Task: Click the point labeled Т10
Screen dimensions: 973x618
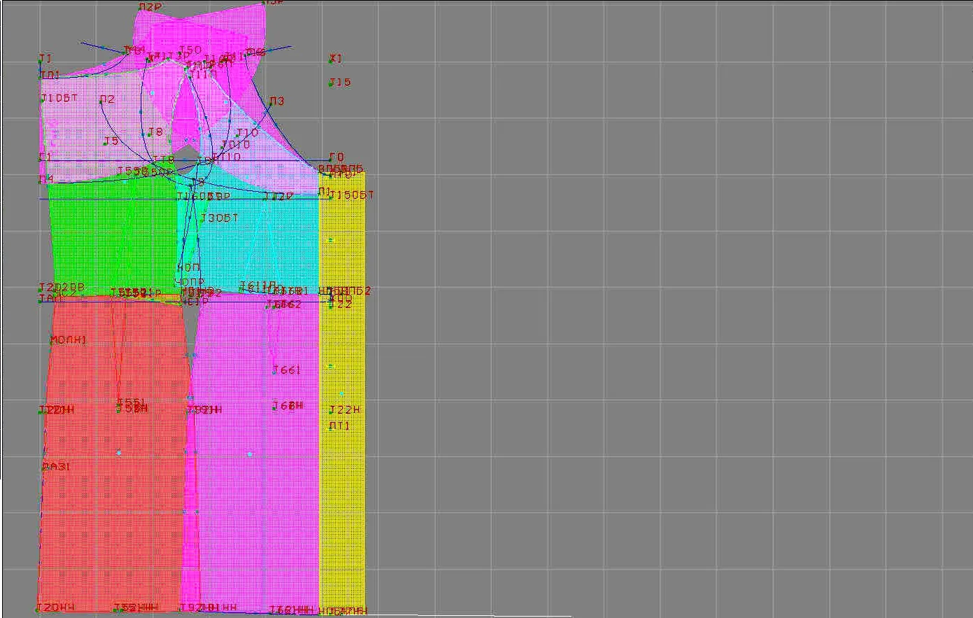Action: 246,133
